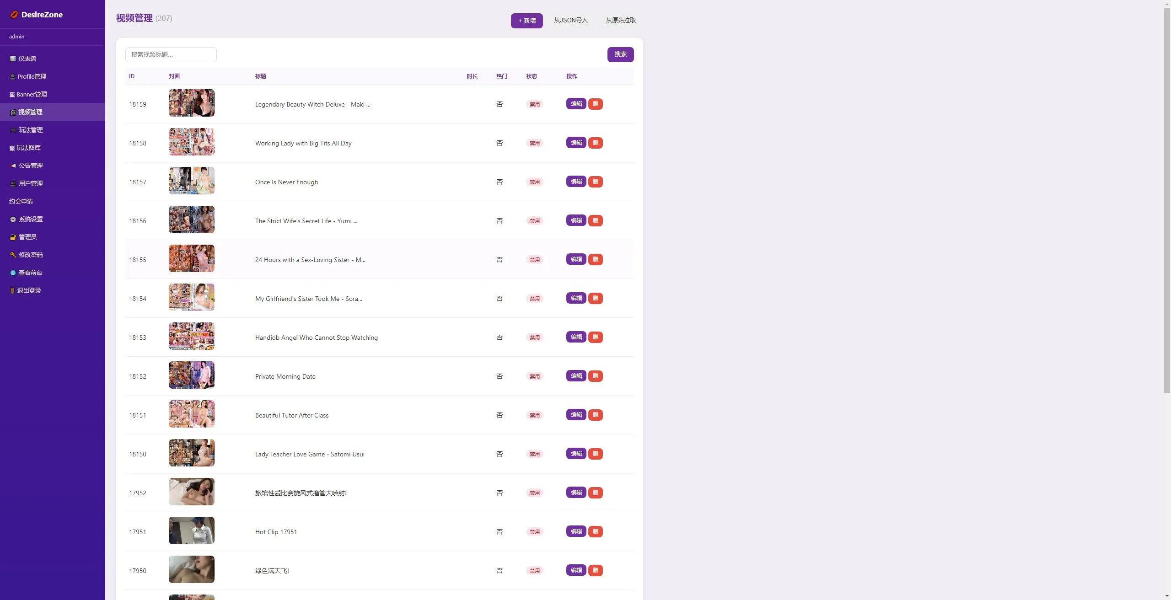Open 约会申请 in sidebar

pyautogui.click(x=53, y=201)
